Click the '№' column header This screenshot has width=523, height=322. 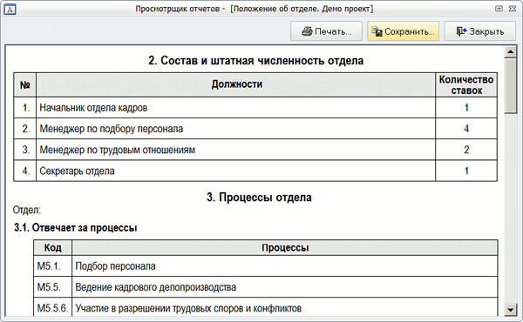[25, 85]
